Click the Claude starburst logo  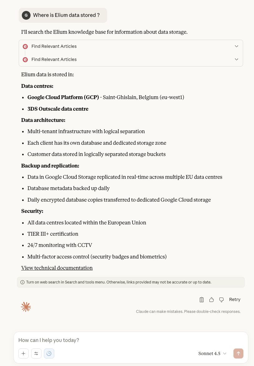26,307
